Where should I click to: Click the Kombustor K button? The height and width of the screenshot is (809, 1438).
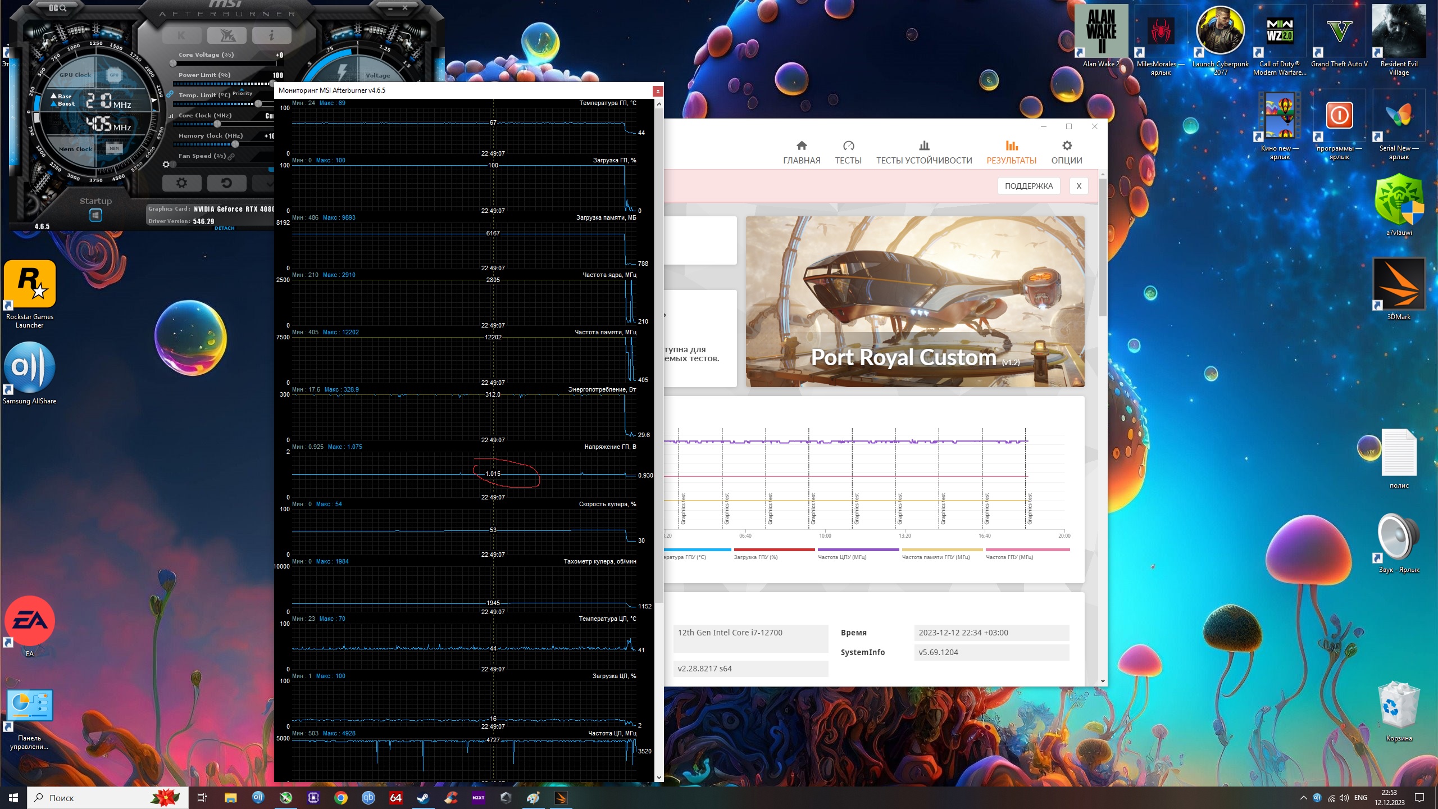(181, 35)
